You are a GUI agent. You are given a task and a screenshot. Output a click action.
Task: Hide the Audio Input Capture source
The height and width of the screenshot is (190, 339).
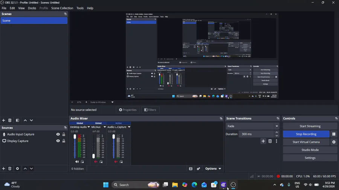pyautogui.click(x=58, y=134)
